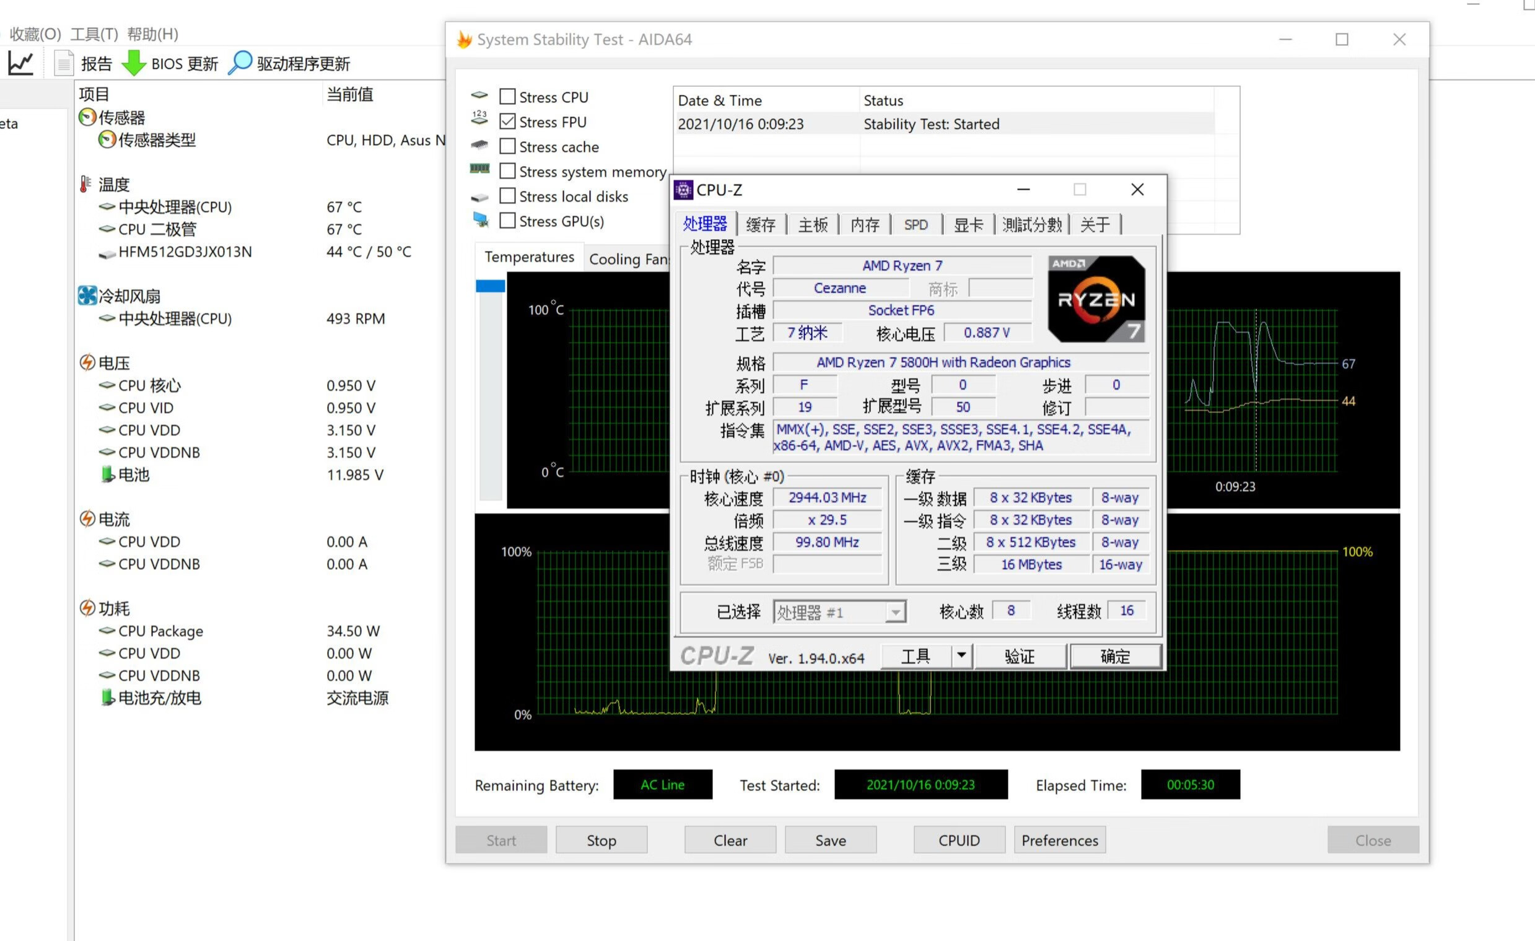Click the Save button
Viewport: 1535px width, 941px height.
click(831, 840)
